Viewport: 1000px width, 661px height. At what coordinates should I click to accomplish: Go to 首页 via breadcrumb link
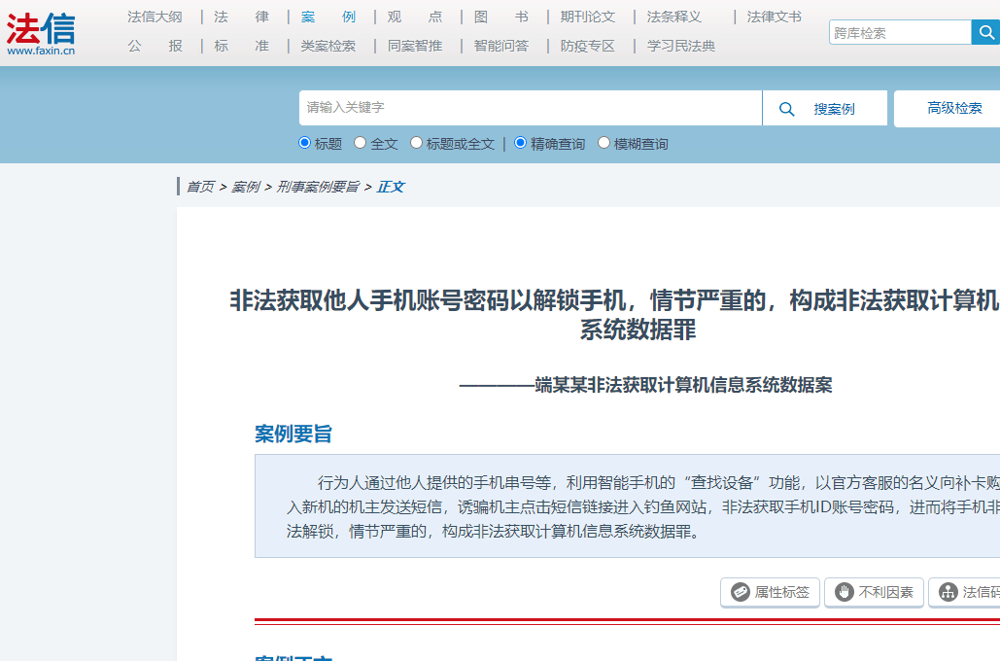point(200,186)
